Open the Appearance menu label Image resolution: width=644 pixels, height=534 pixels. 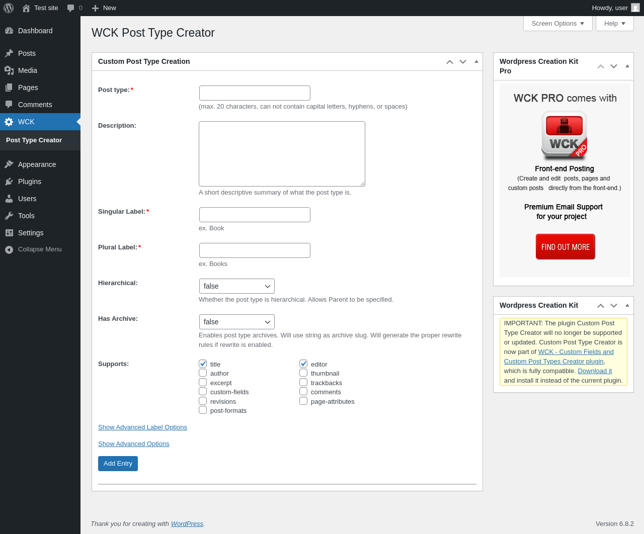pos(37,164)
